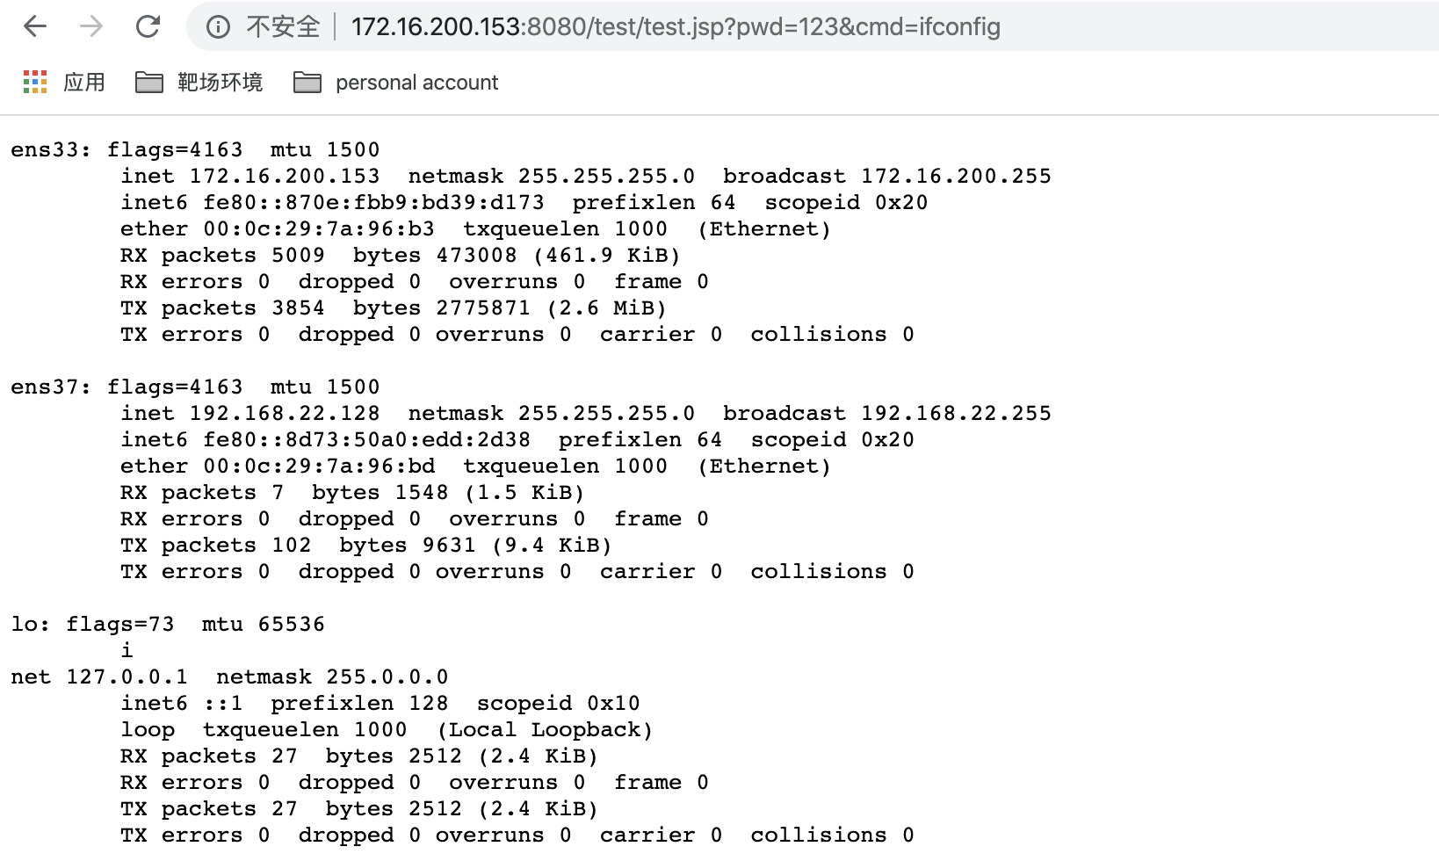Click the personal account folder icon
Image resolution: width=1439 pixels, height=861 pixels.
[x=307, y=82]
